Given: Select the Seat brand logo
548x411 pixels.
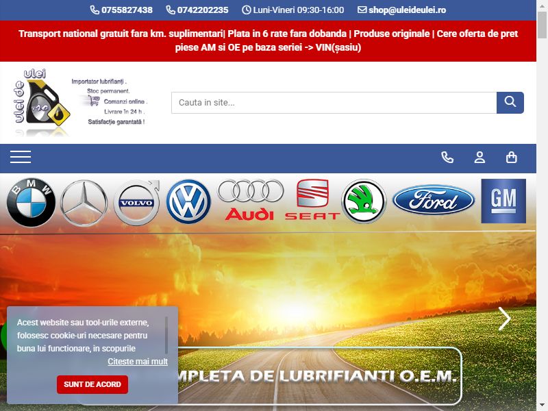Looking at the screenshot, I should [x=312, y=199].
